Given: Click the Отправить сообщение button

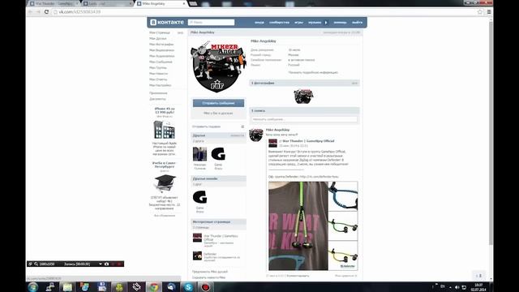Looking at the screenshot, I should (218, 103).
